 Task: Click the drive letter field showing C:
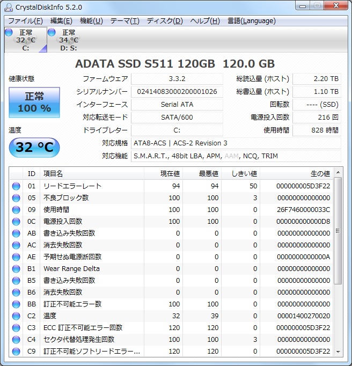pyautogui.click(x=177, y=130)
